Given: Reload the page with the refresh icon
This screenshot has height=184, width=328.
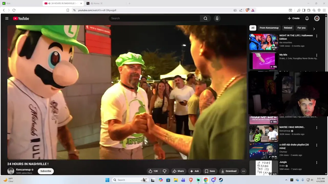Looking at the screenshot, I should (14, 10).
